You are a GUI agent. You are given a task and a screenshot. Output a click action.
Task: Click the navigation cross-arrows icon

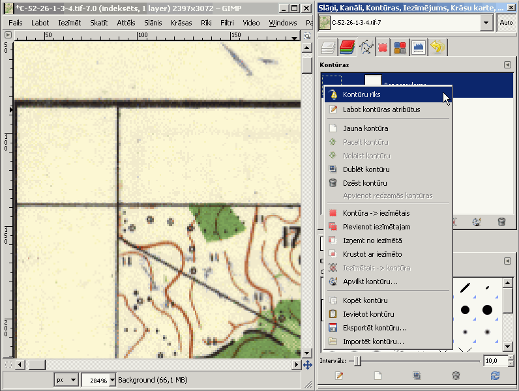pos(308,365)
